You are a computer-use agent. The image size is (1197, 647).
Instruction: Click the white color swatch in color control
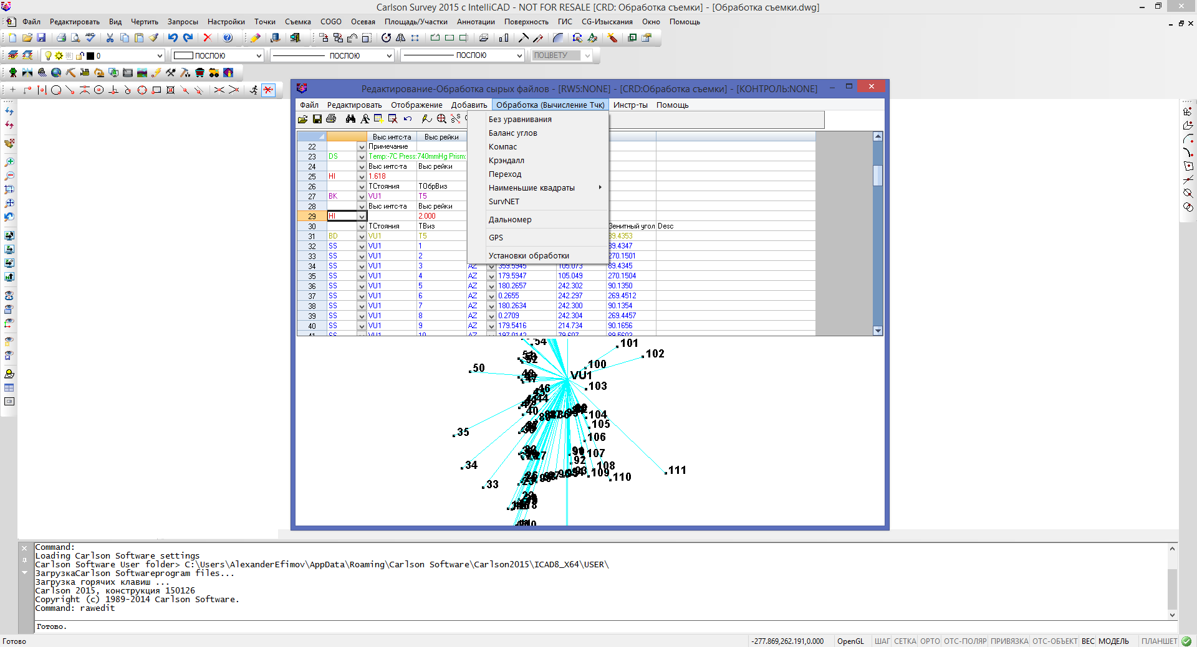point(183,55)
